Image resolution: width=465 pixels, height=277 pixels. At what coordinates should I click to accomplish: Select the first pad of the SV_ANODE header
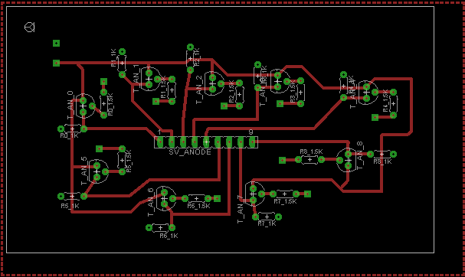click(x=160, y=142)
